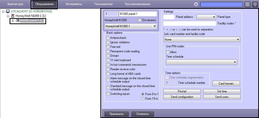Click the Send users button
Image resolution: width=259 pixels, height=118 pixels.
pos(222,97)
